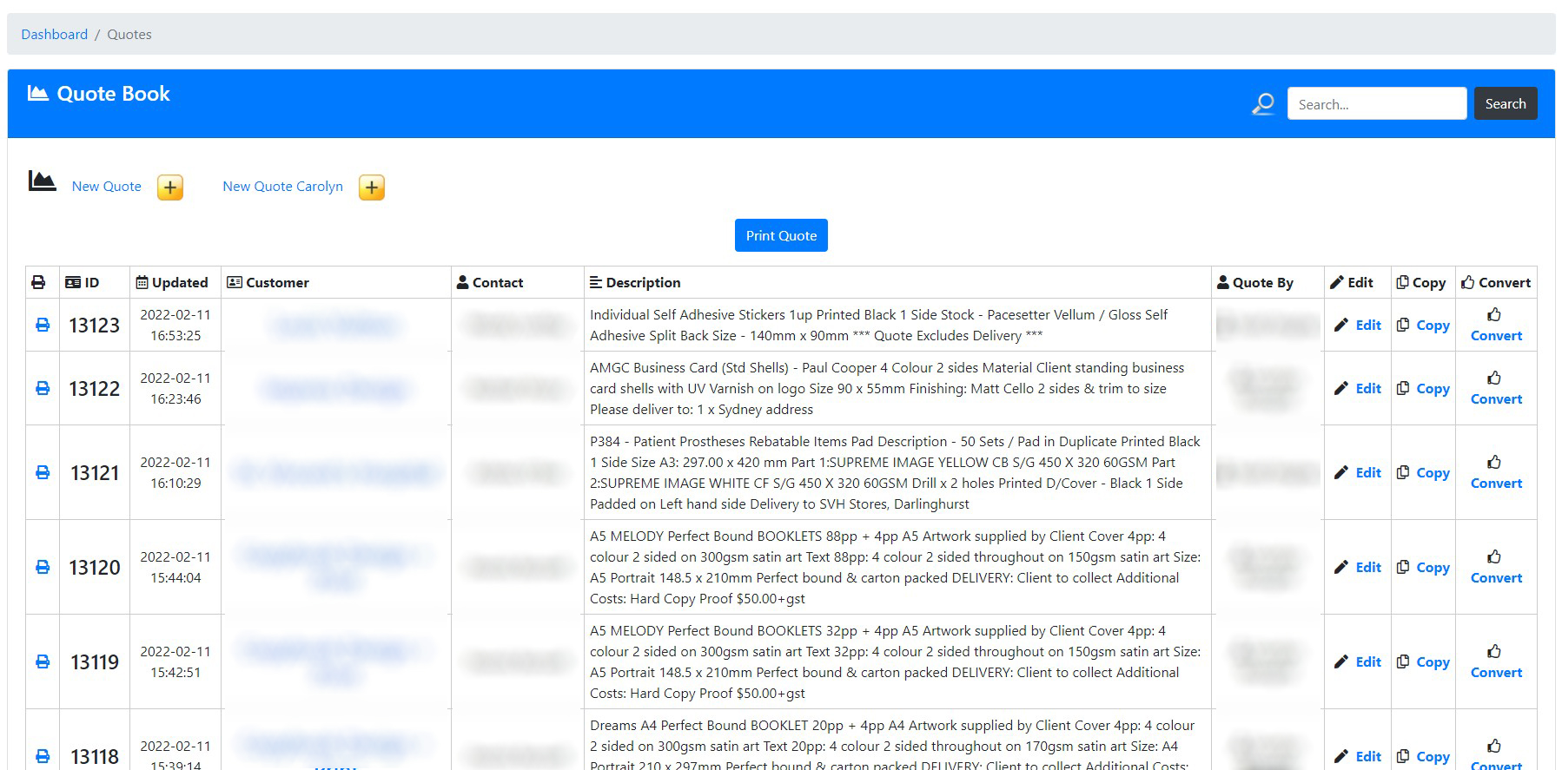Click the chart icon beside Quote Book title

click(x=37, y=94)
